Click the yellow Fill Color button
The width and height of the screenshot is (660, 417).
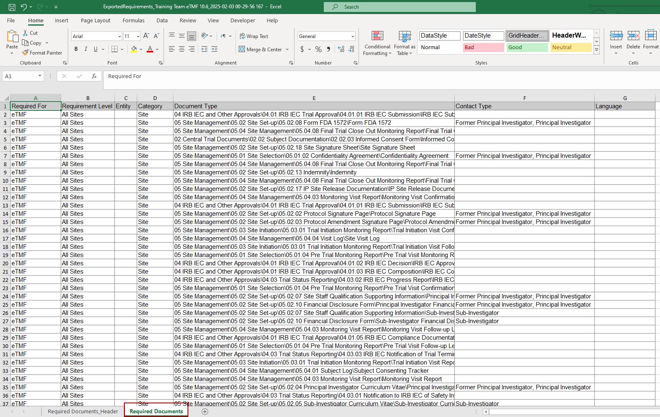pyautogui.click(x=134, y=49)
